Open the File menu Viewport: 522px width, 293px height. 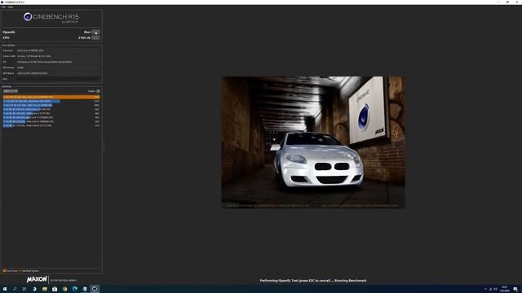click(3, 7)
